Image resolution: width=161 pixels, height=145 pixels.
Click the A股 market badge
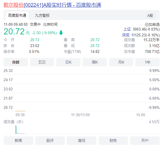tap(150, 16)
